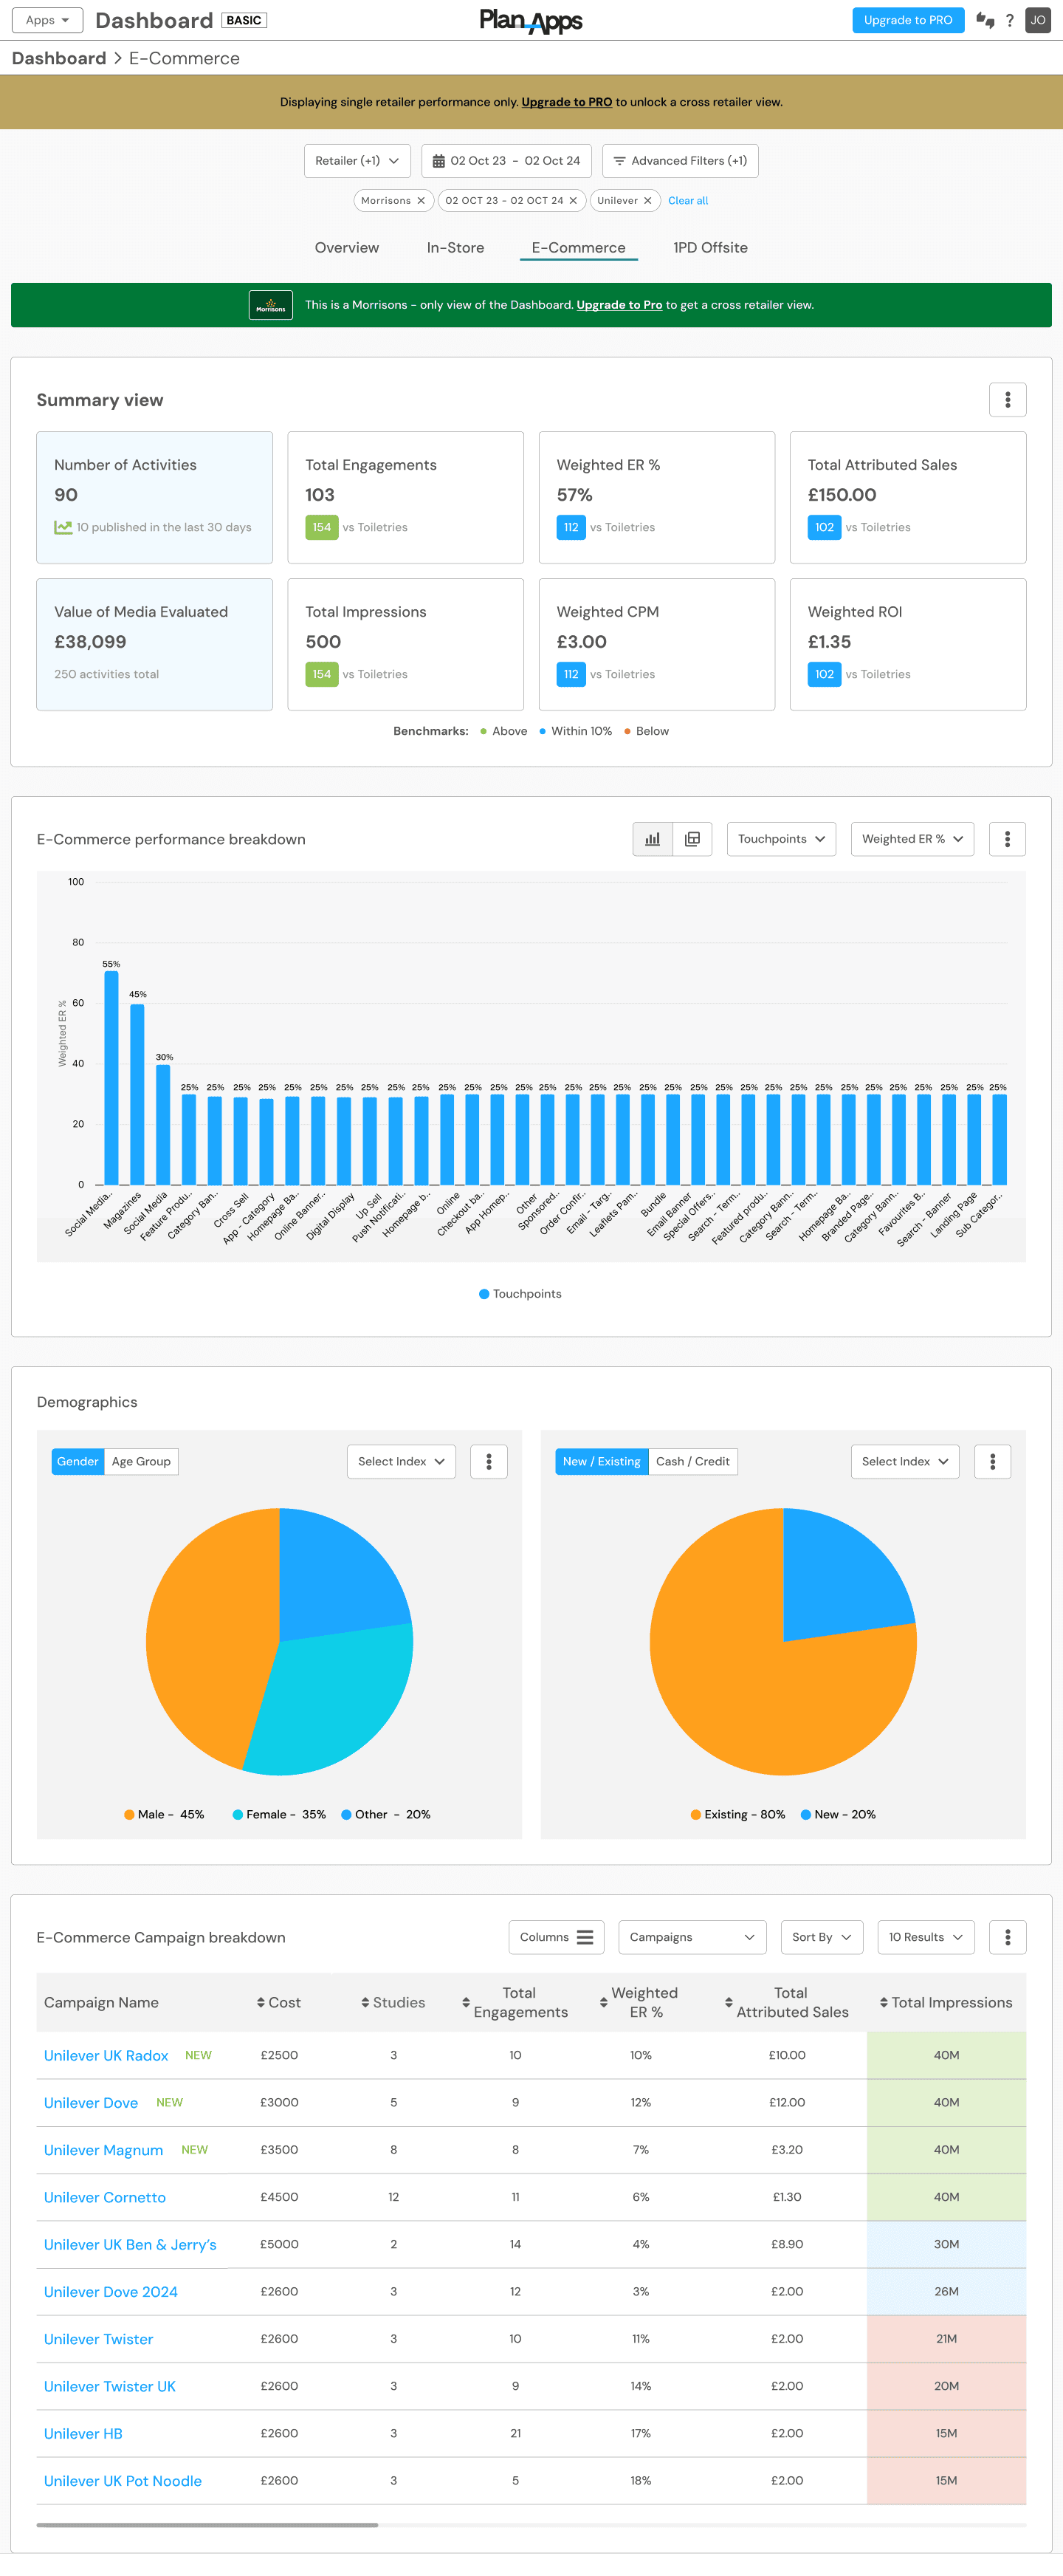Open Campaign breakdown three-dot options menu
Screen dimensions: 1063x2576
[1007, 1937]
